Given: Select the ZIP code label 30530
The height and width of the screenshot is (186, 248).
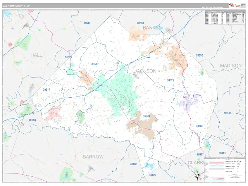Looking at the screenshot, I should pyautogui.click(x=200, y=55).
